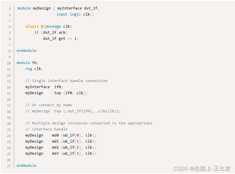Click comment 'Single interface handle connection'
Viewport: 235px width, 174px height.
click(x=70, y=81)
